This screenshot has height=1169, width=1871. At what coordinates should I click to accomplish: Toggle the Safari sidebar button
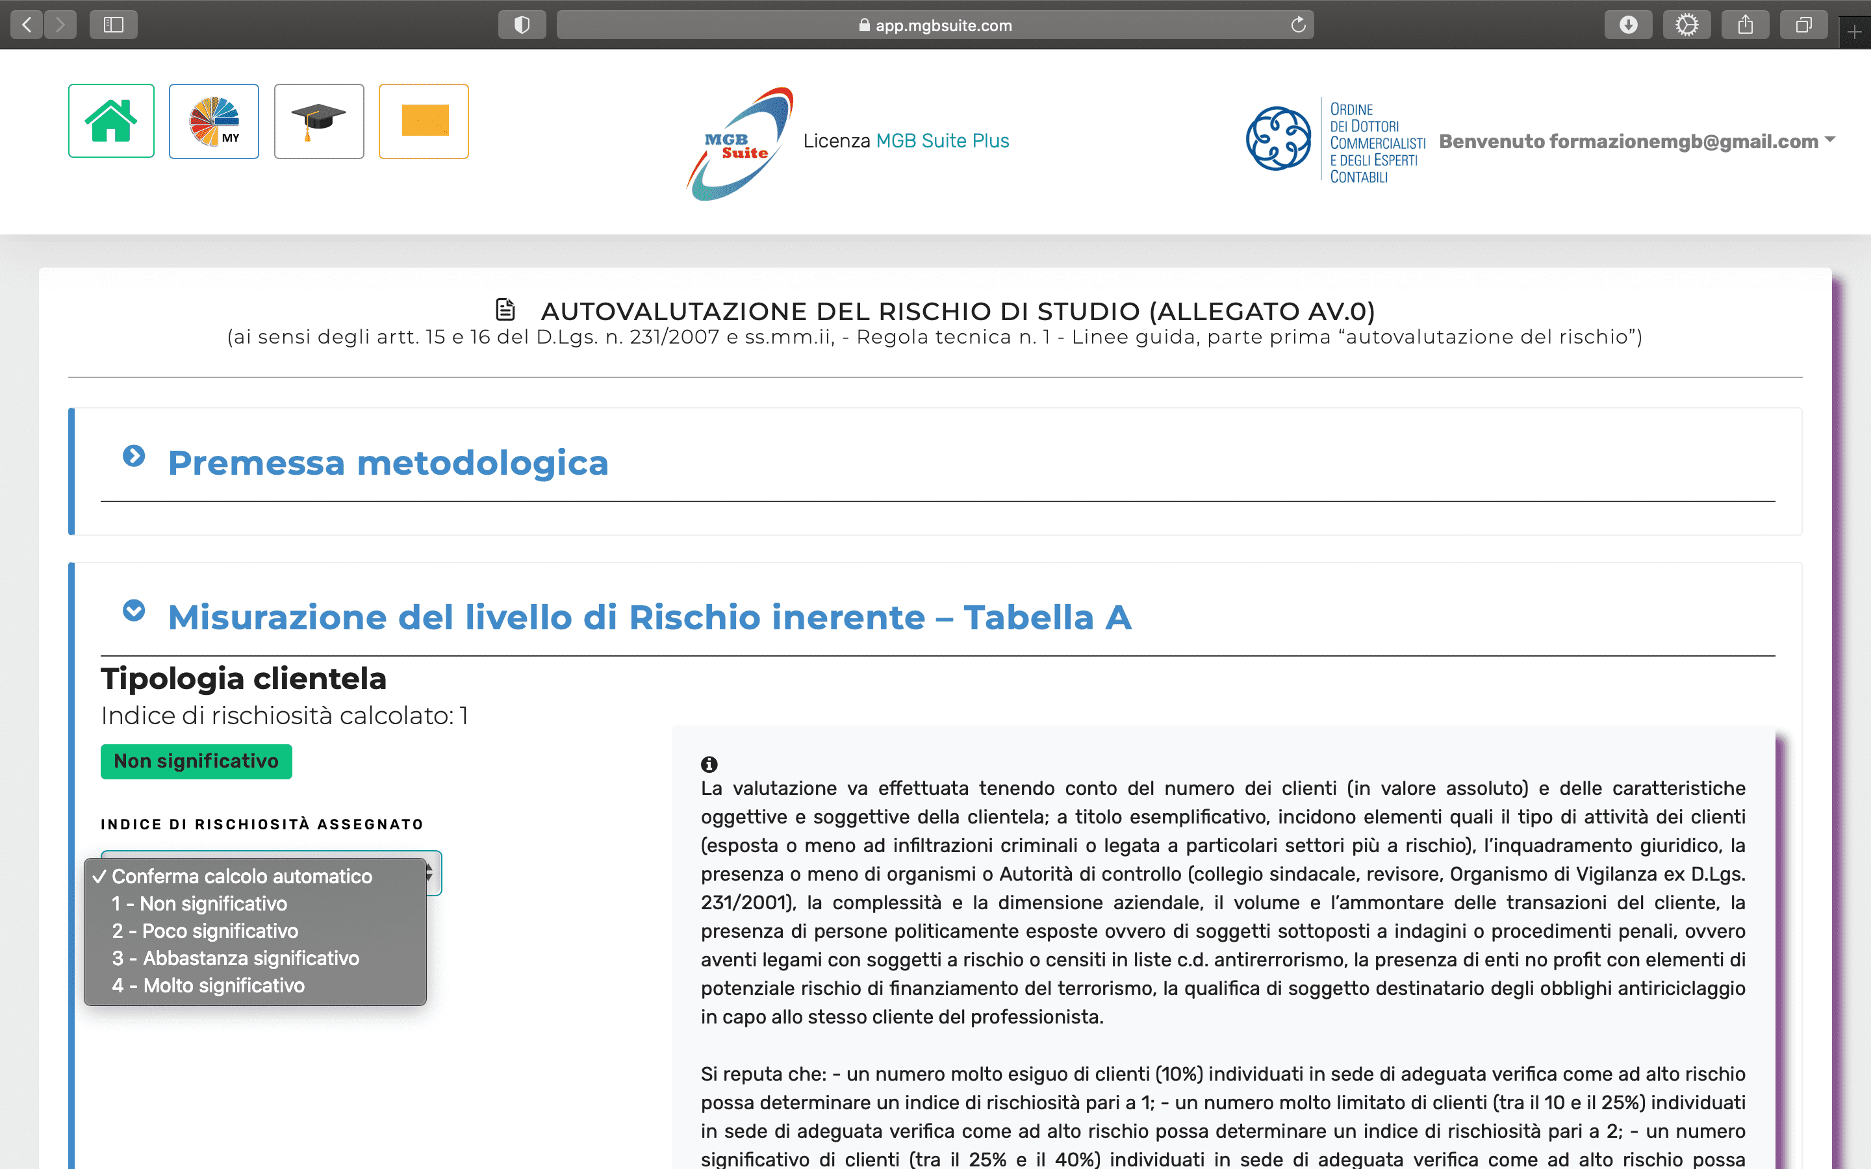click(x=114, y=25)
